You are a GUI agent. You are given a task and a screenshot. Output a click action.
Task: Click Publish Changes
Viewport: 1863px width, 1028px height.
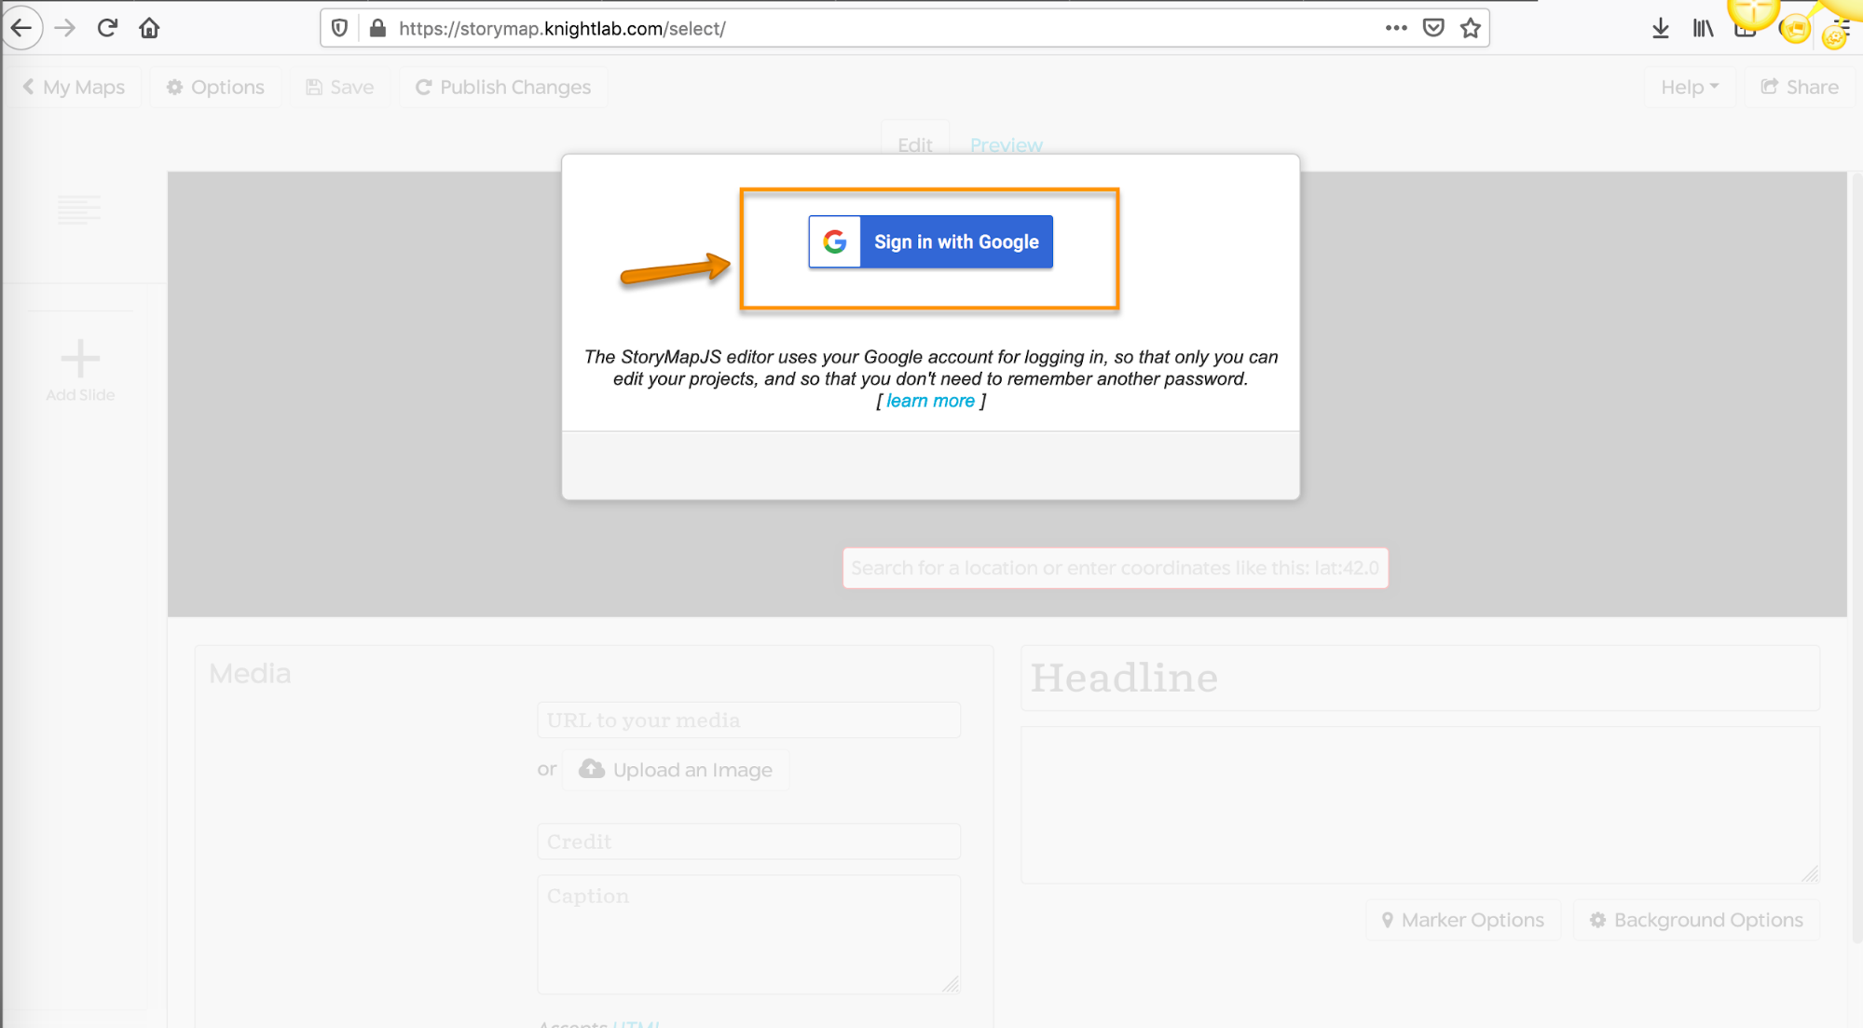coord(502,86)
